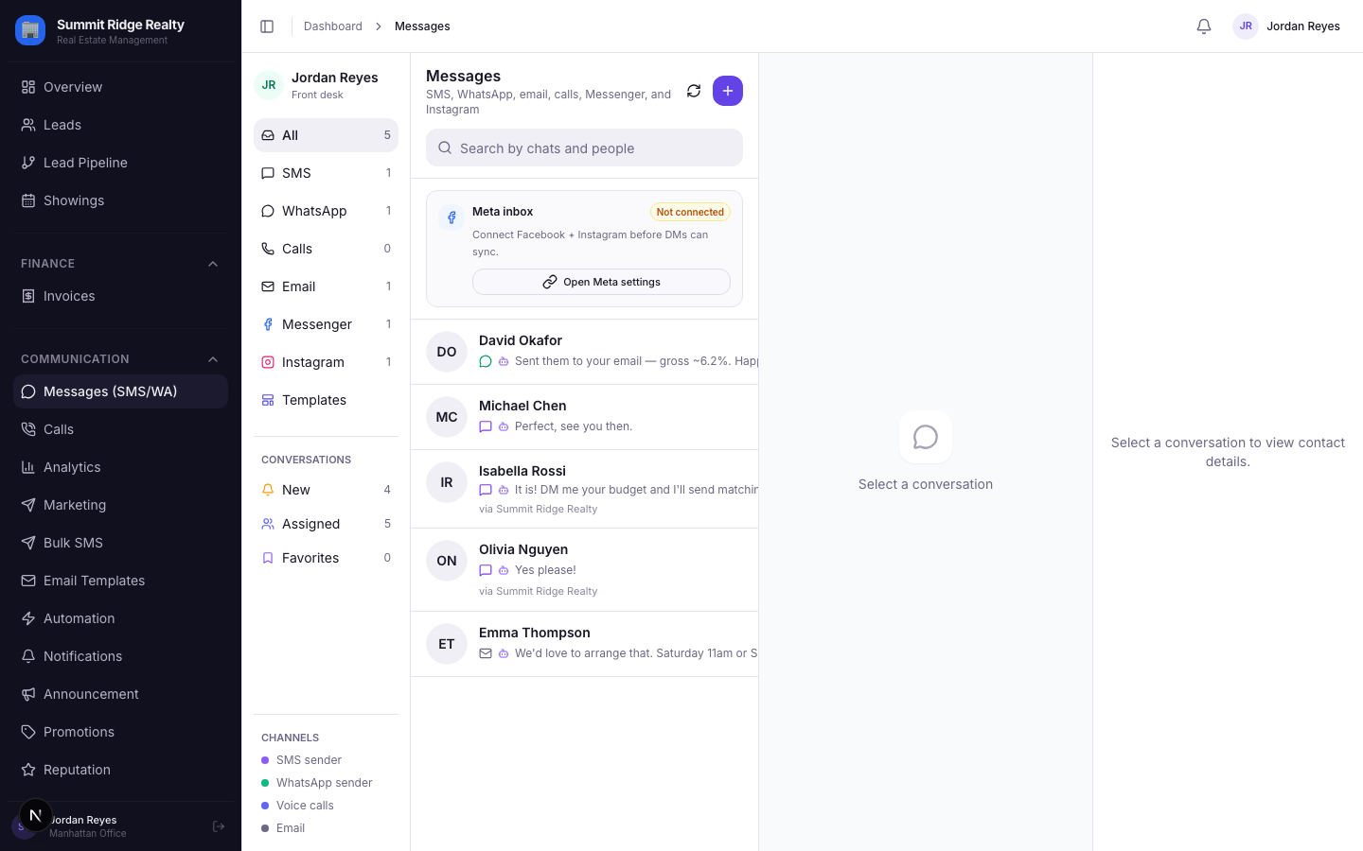This screenshot has width=1363, height=851.
Task: Open message Templates
Action: [x=326, y=400]
